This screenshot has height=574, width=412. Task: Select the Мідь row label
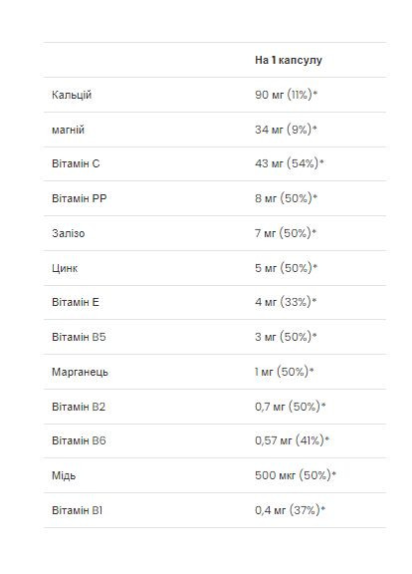pos(64,475)
